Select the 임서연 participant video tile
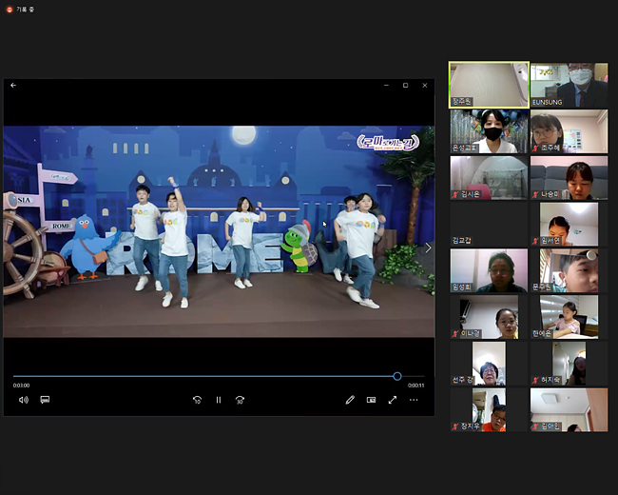 [569, 225]
